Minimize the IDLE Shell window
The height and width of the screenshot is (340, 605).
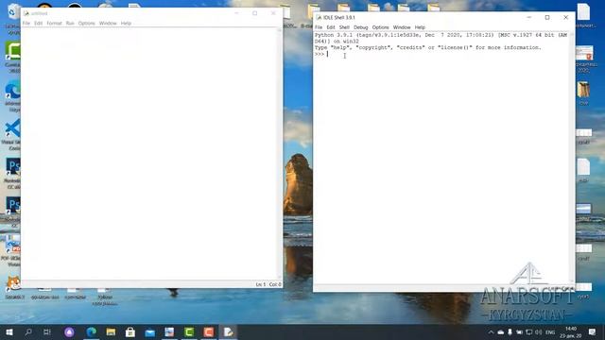pos(529,17)
